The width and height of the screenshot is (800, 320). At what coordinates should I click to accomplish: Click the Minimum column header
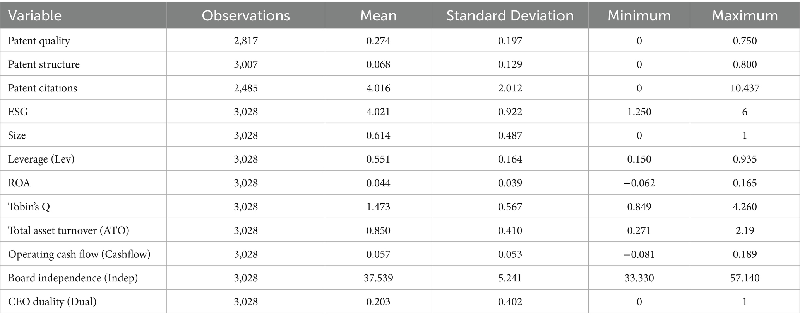pos(639,15)
